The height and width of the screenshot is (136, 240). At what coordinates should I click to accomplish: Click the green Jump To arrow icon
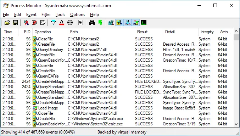click(x=100, y=23)
